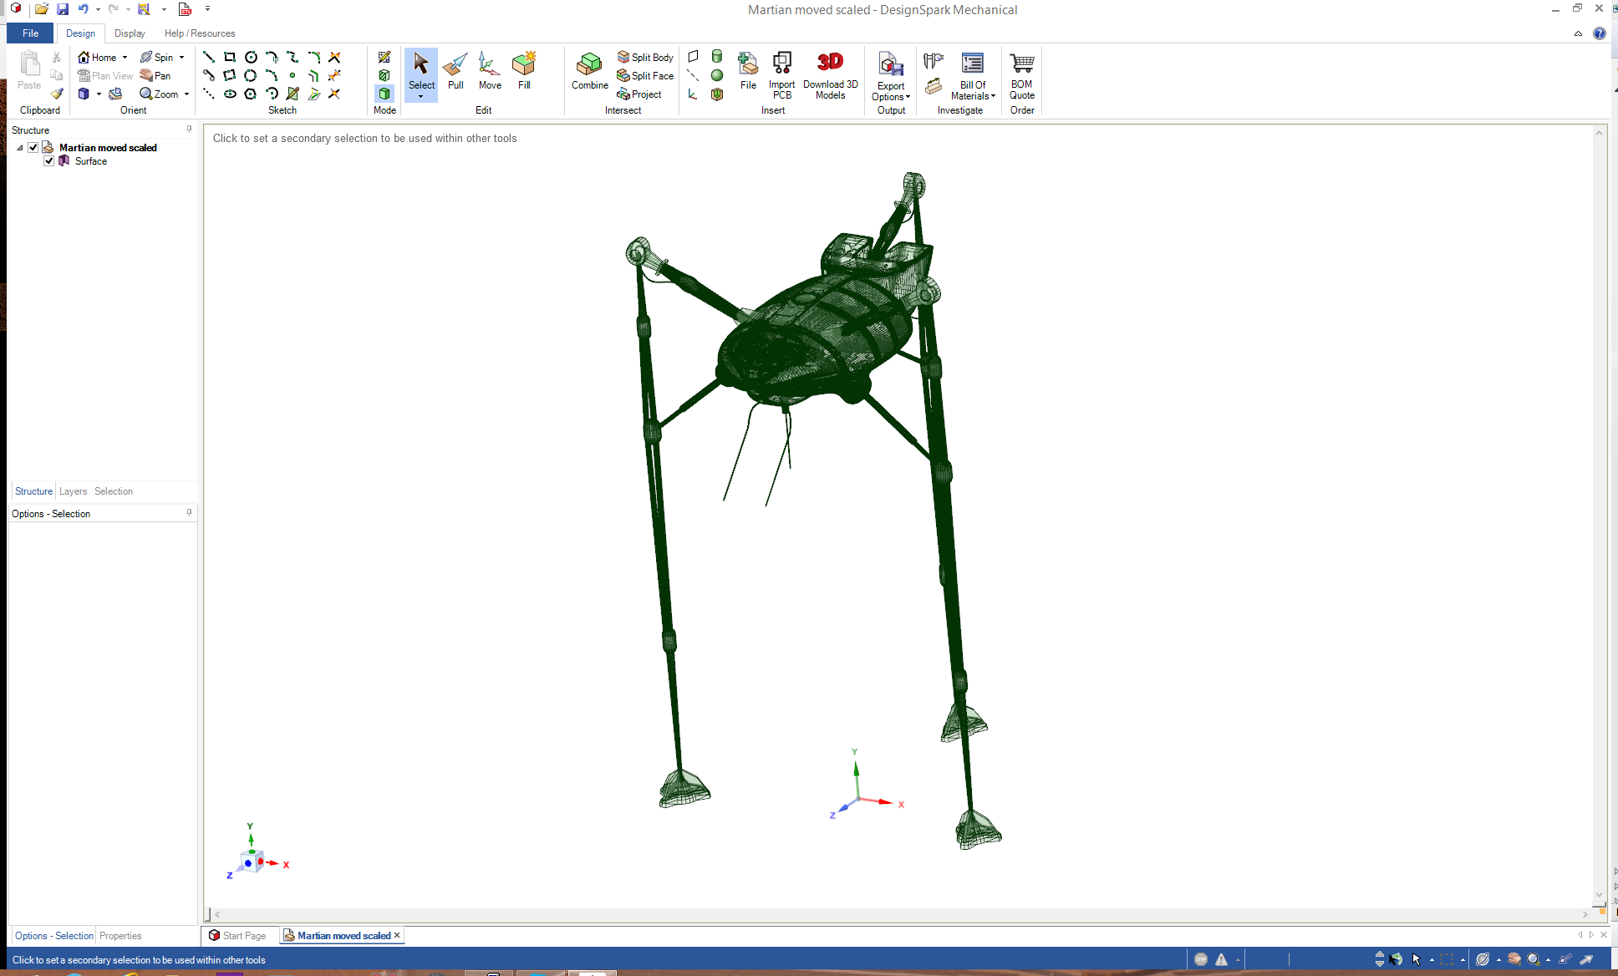The width and height of the screenshot is (1618, 976).
Task: Open the Combine tool
Action: tap(589, 71)
